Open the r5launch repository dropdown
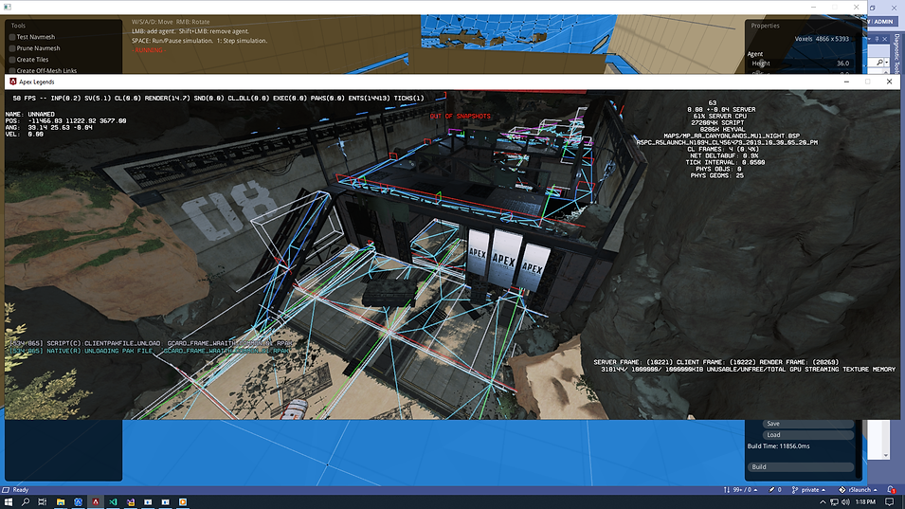Screen dimensions: 905x509 pos(859,489)
